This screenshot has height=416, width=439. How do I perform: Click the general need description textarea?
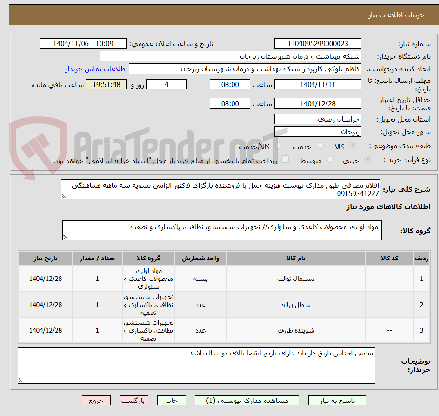pos(220,189)
